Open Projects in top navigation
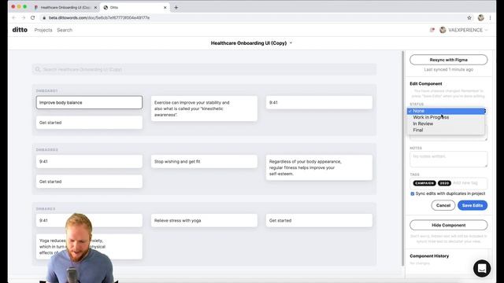 click(43, 30)
